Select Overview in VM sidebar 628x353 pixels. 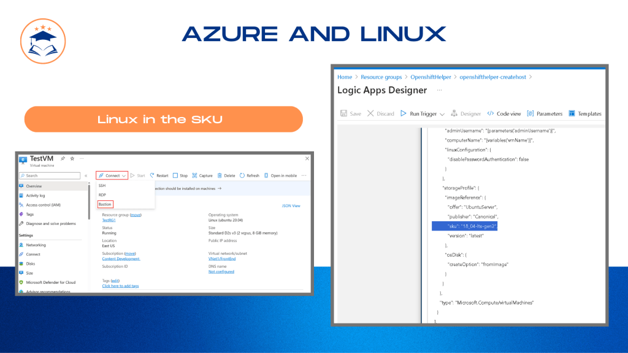point(53,186)
